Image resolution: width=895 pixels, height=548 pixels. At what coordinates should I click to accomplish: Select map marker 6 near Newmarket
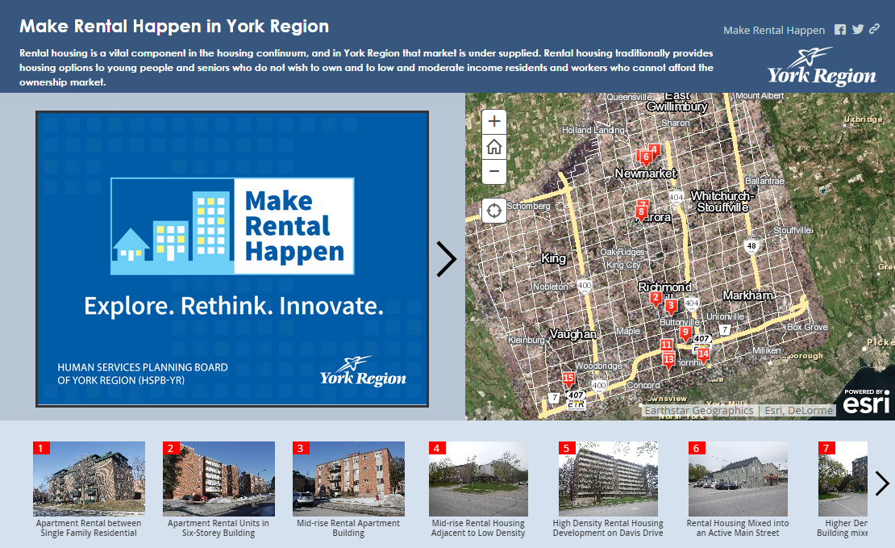pos(646,157)
